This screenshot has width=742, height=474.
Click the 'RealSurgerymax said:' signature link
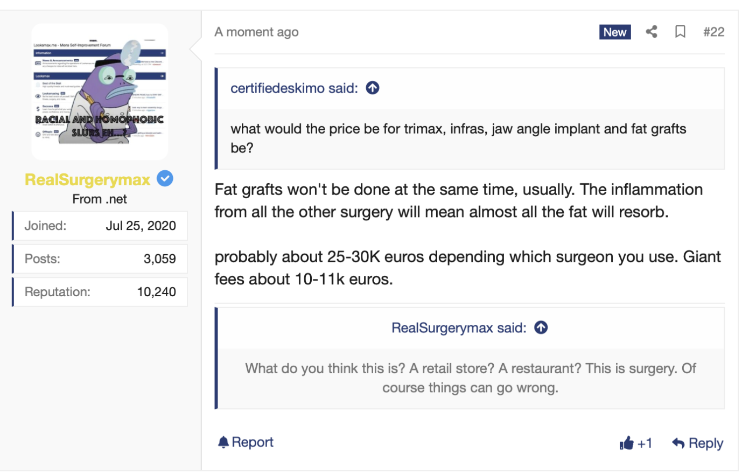pos(459,327)
